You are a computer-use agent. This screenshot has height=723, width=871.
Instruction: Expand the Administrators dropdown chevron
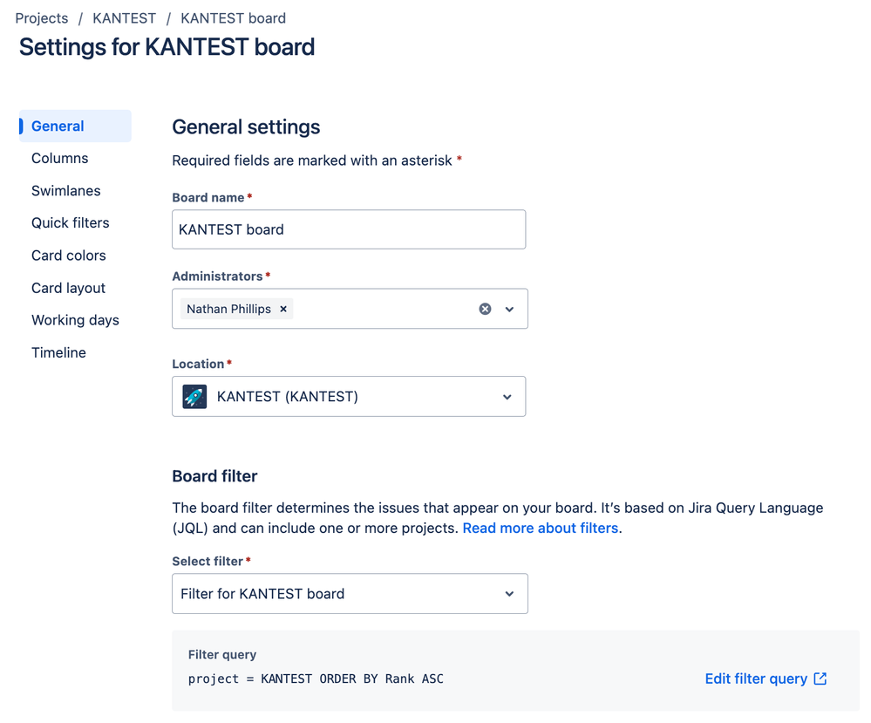tap(510, 309)
